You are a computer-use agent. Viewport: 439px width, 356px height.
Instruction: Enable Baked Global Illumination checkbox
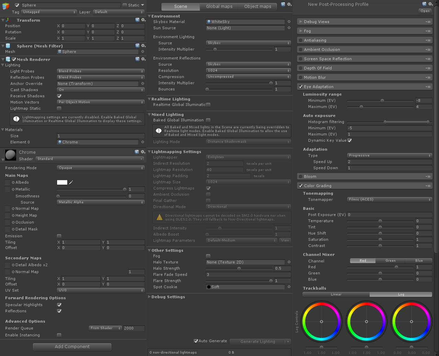(x=208, y=120)
